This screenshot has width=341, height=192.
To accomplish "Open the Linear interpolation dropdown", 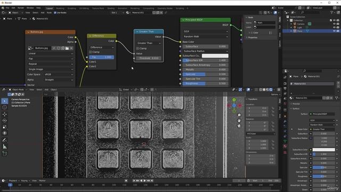I will point(50,53).
